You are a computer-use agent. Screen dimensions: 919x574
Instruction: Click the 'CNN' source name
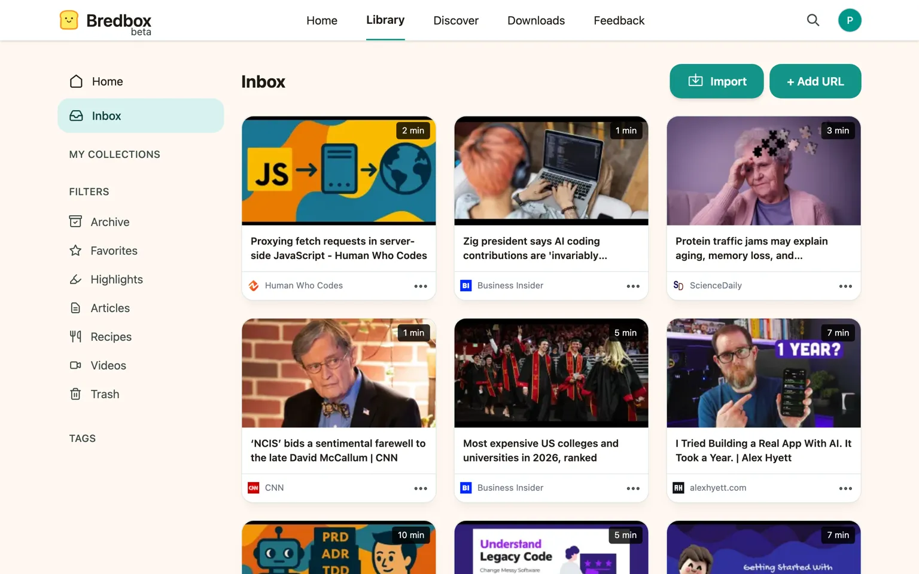click(275, 488)
